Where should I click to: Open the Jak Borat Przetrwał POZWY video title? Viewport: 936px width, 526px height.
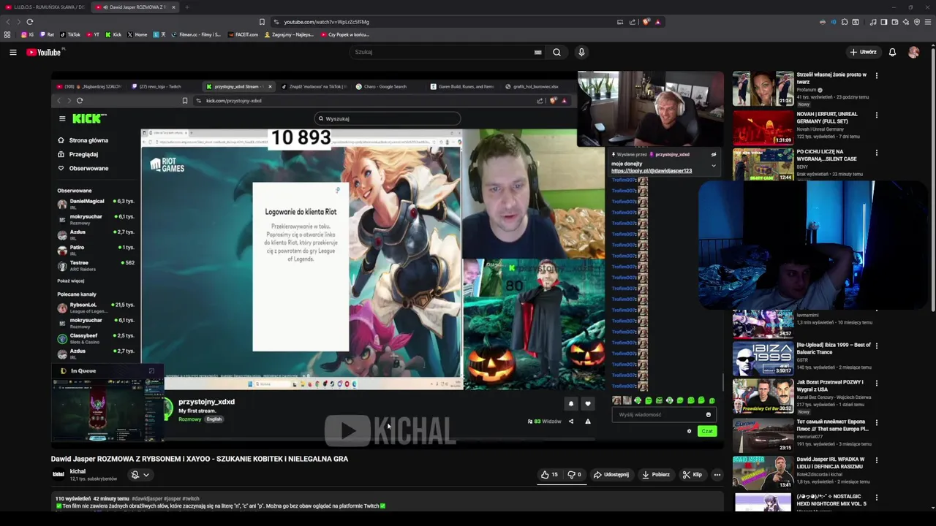[831, 386]
